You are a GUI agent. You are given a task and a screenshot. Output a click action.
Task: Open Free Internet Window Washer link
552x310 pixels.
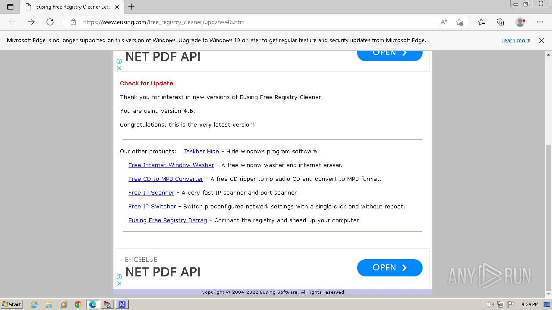(x=171, y=165)
